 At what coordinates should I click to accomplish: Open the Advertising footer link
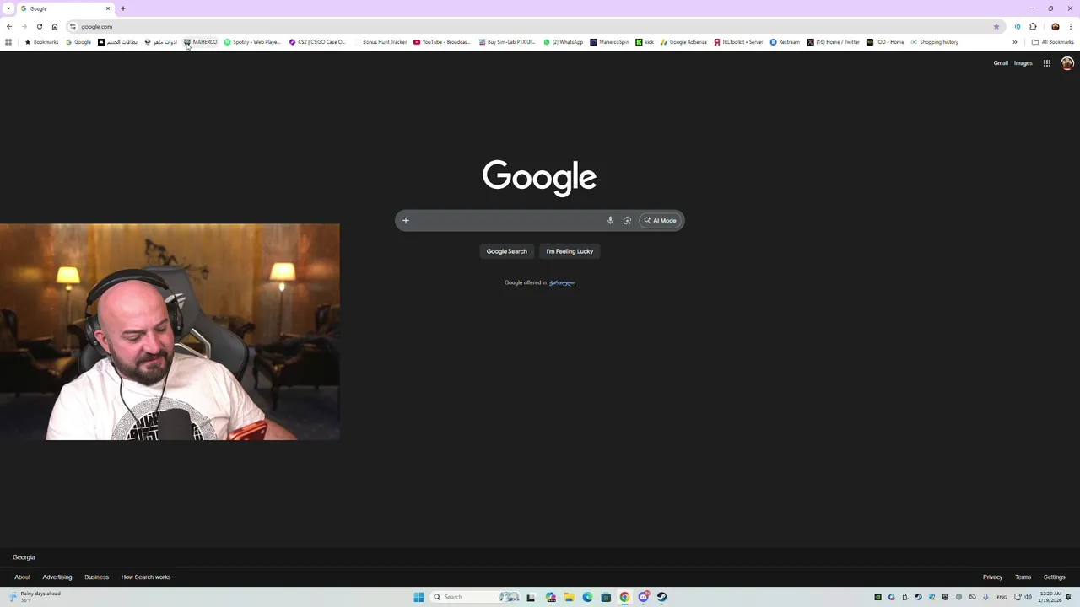click(57, 577)
